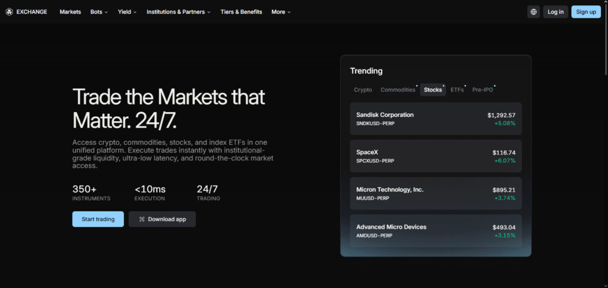Expand the Bots dropdown menu
Viewport: 608px width, 288px height.
99,12
